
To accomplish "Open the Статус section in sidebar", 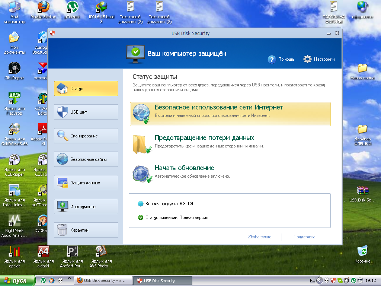I will point(86,89).
